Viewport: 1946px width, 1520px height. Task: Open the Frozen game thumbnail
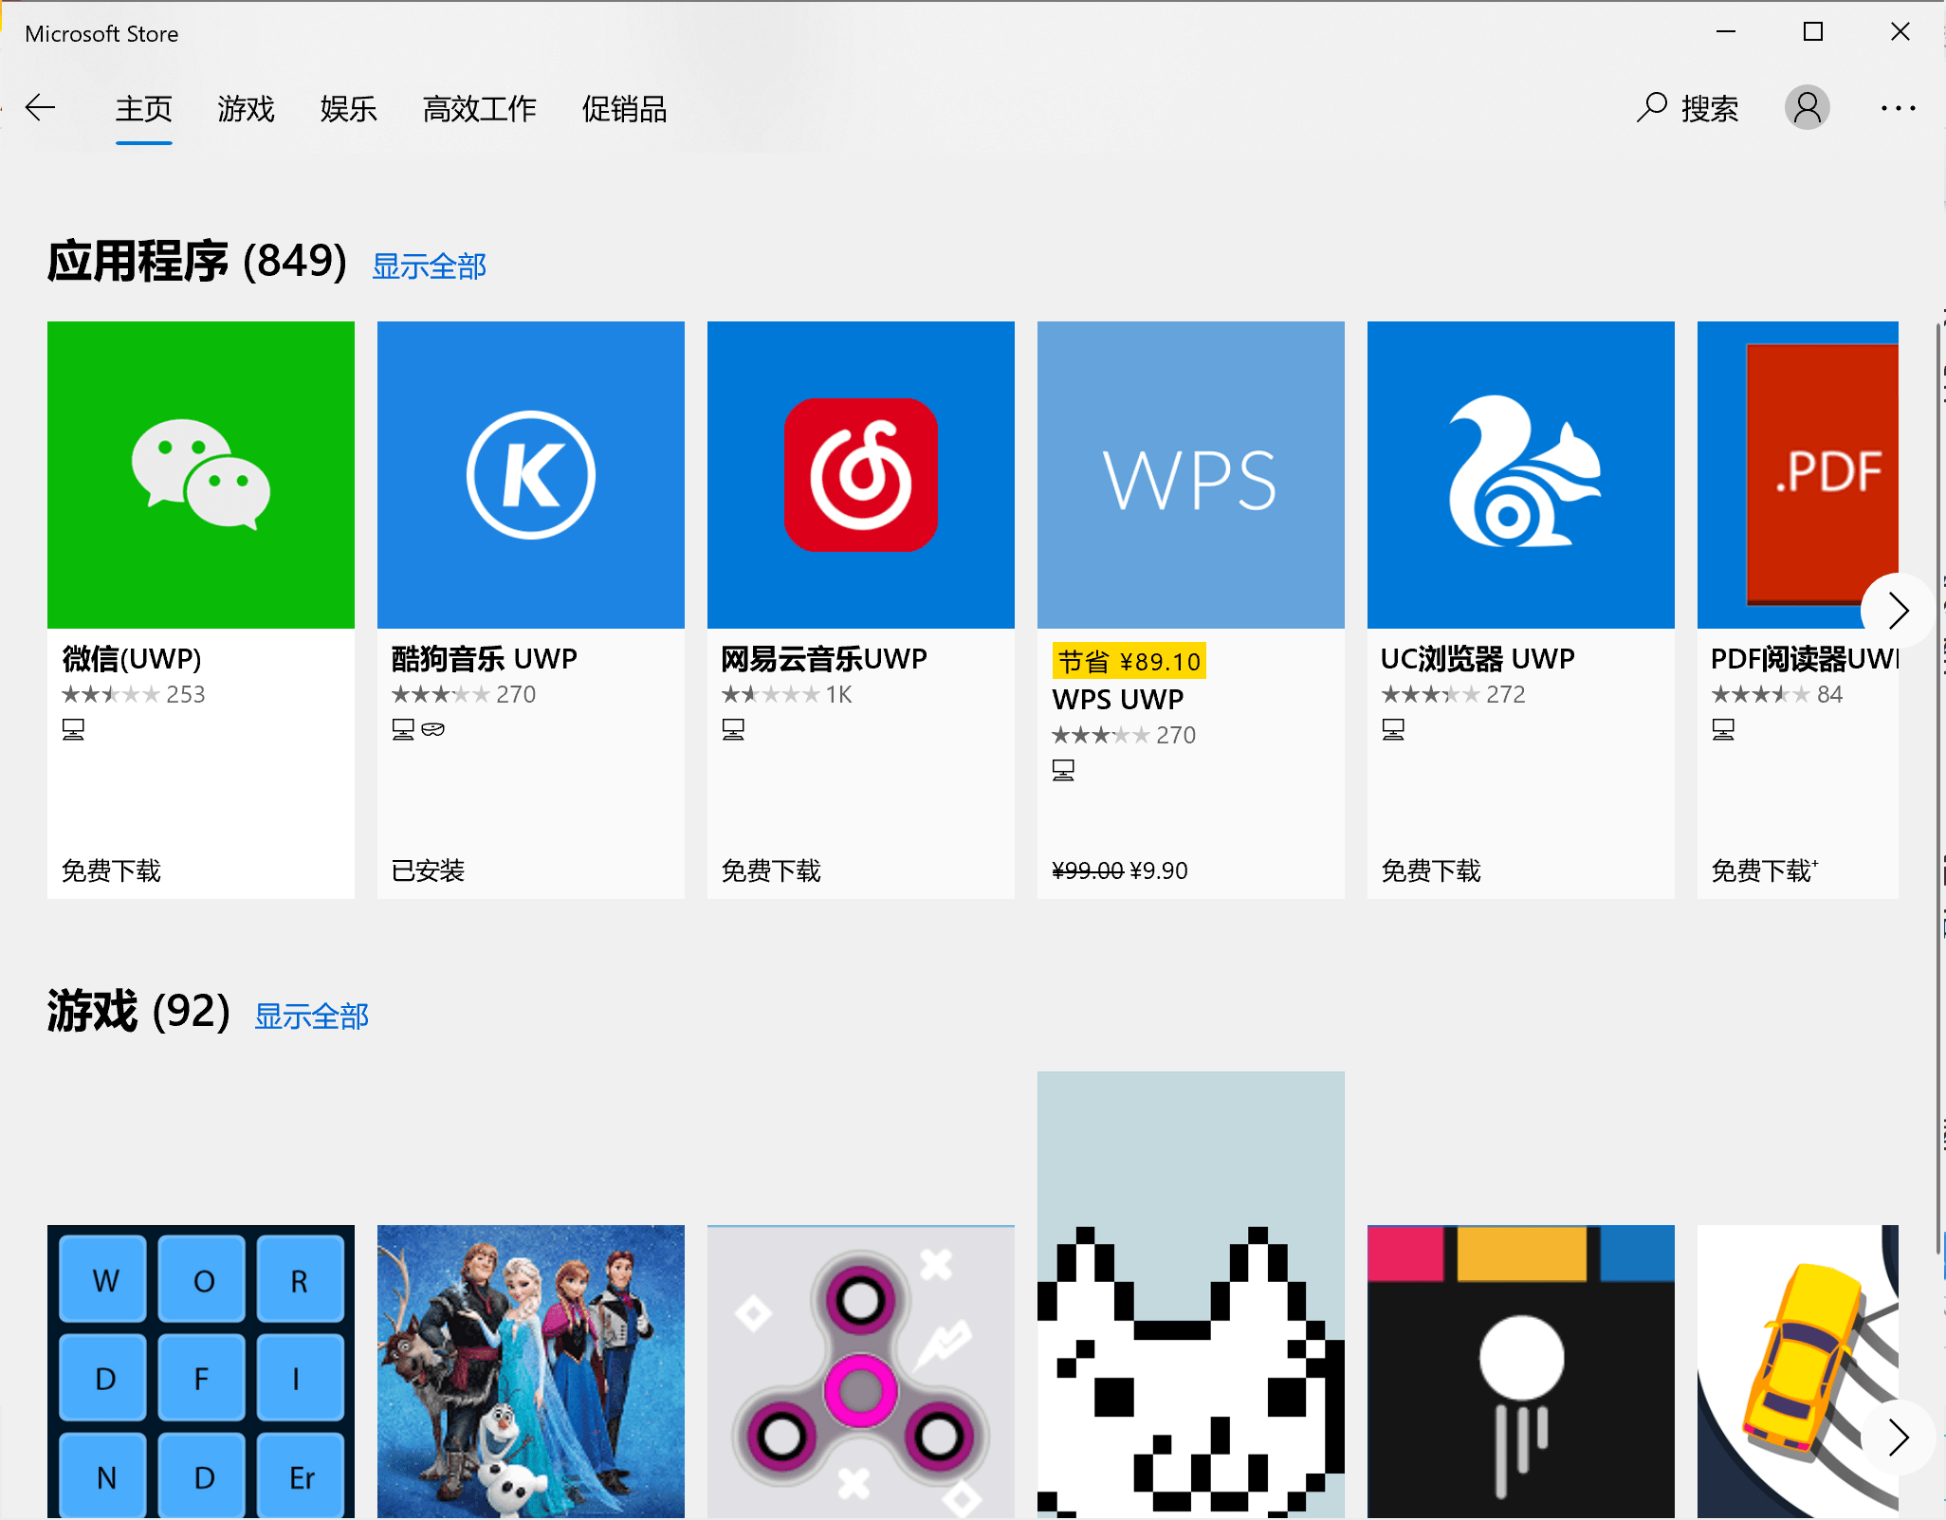pos(531,1370)
